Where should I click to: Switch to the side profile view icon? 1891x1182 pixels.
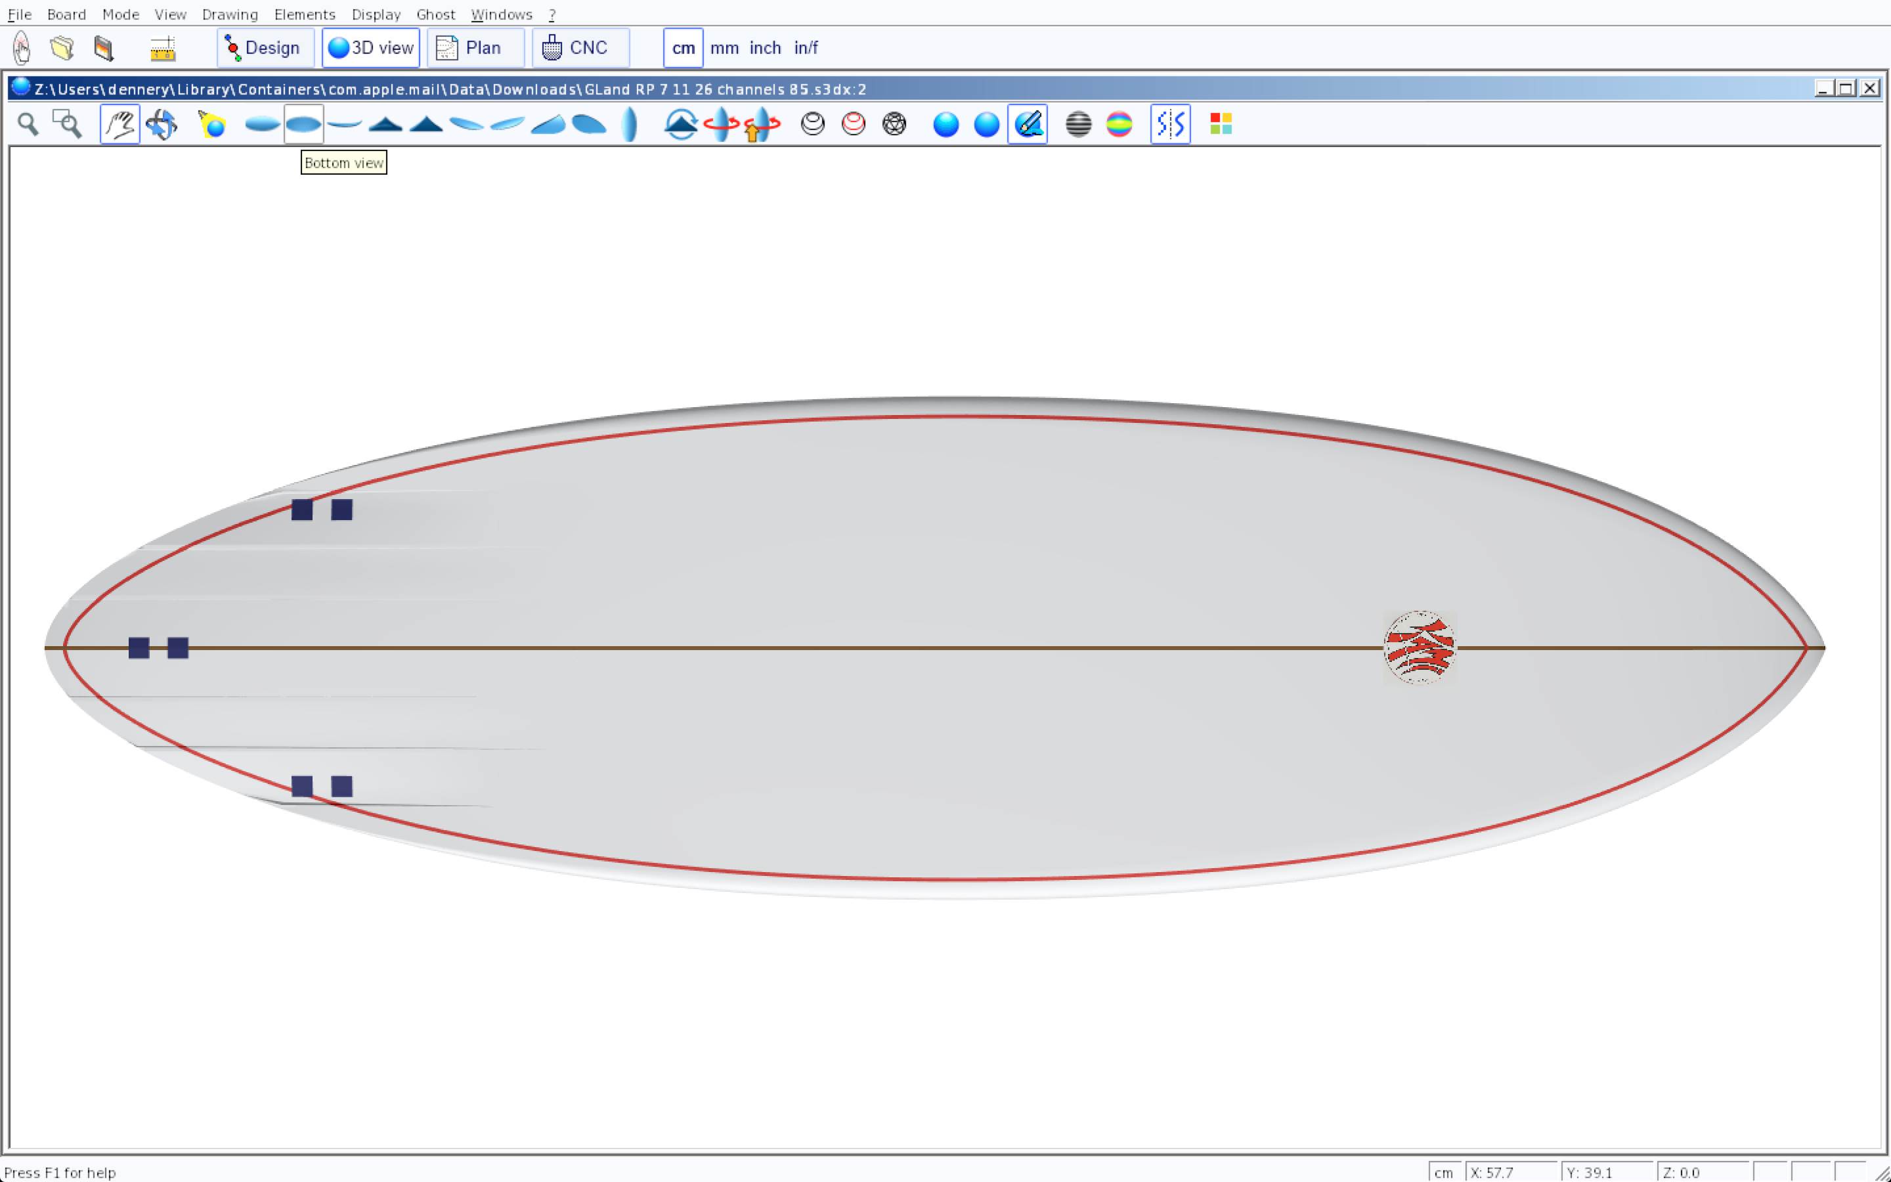tap(344, 124)
